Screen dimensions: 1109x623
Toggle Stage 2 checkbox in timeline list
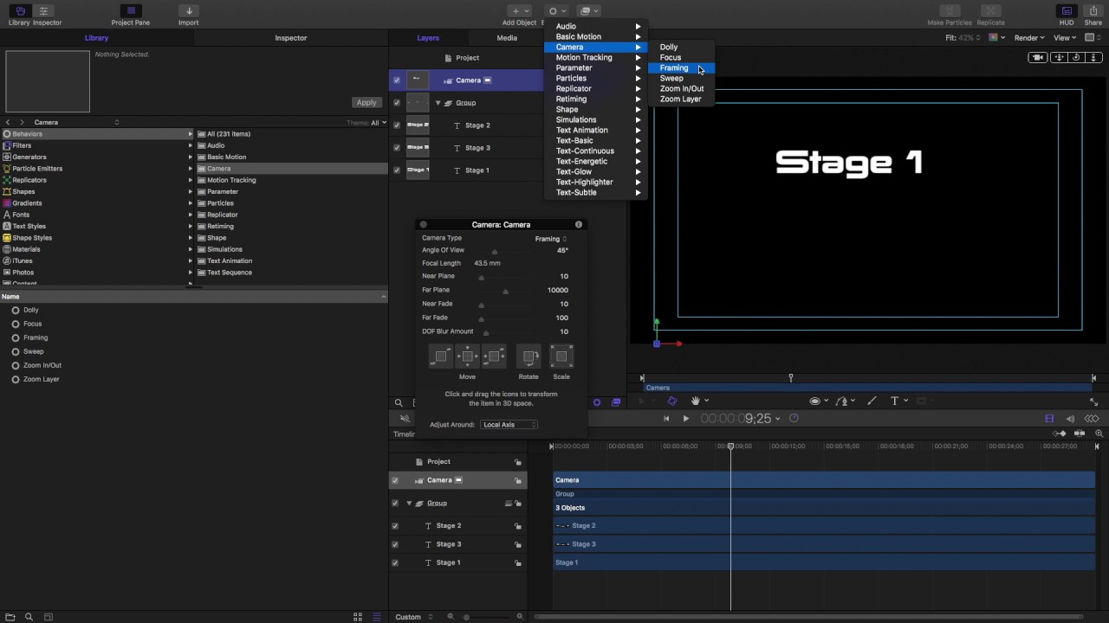click(x=395, y=526)
